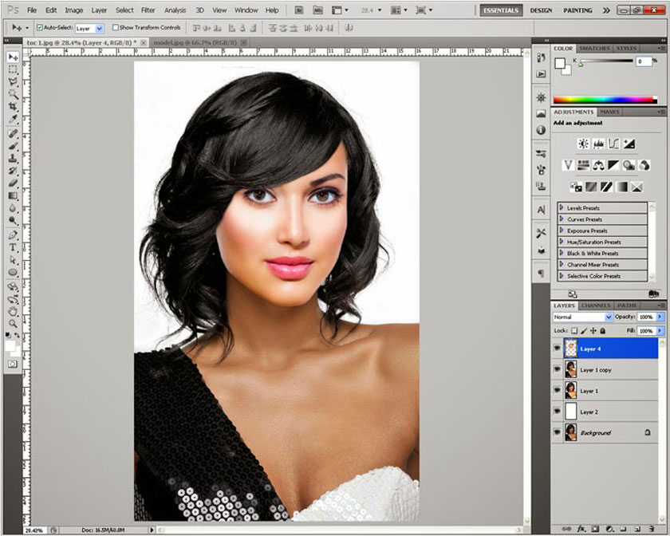Select the Hand tool
Image resolution: width=670 pixels, height=536 pixels.
(x=13, y=311)
